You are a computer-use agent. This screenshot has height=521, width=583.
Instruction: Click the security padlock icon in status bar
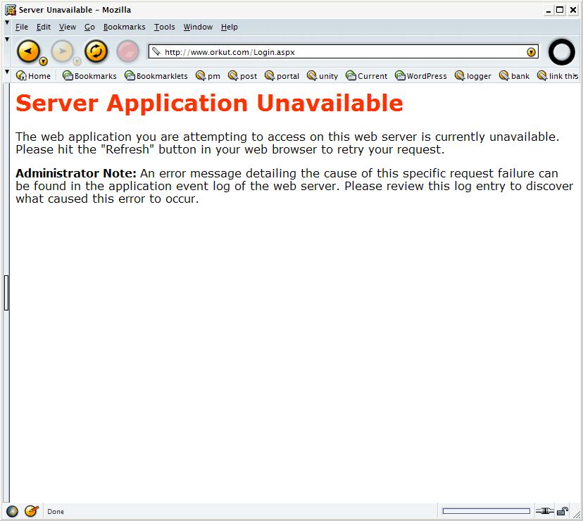pos(563,511)
